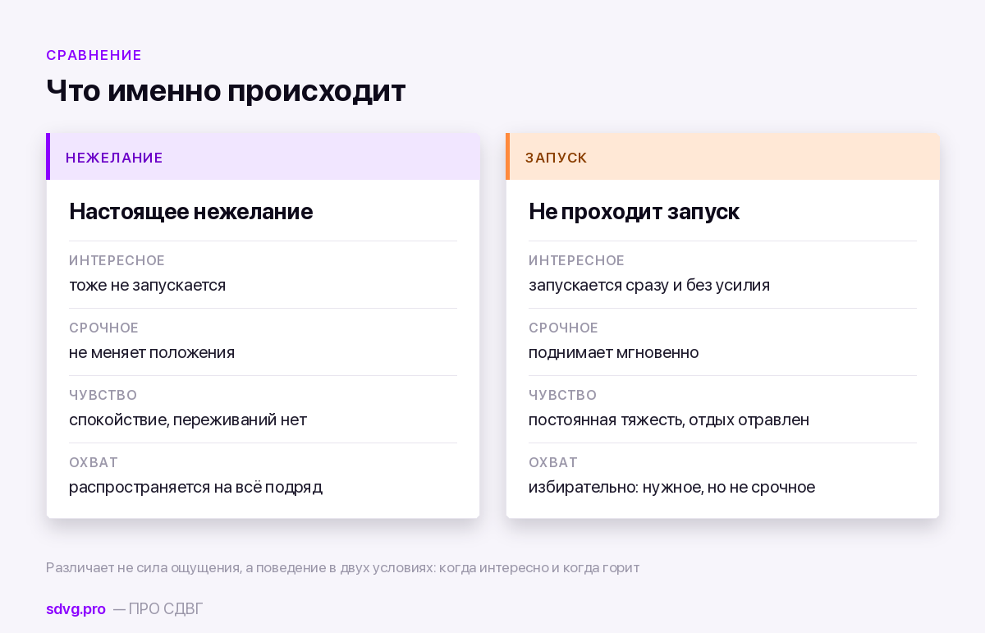The image size is (985, 633).
Task: Click 'постоянная тяжесть, отдых отравлен' text
Action: coord(669,420)
